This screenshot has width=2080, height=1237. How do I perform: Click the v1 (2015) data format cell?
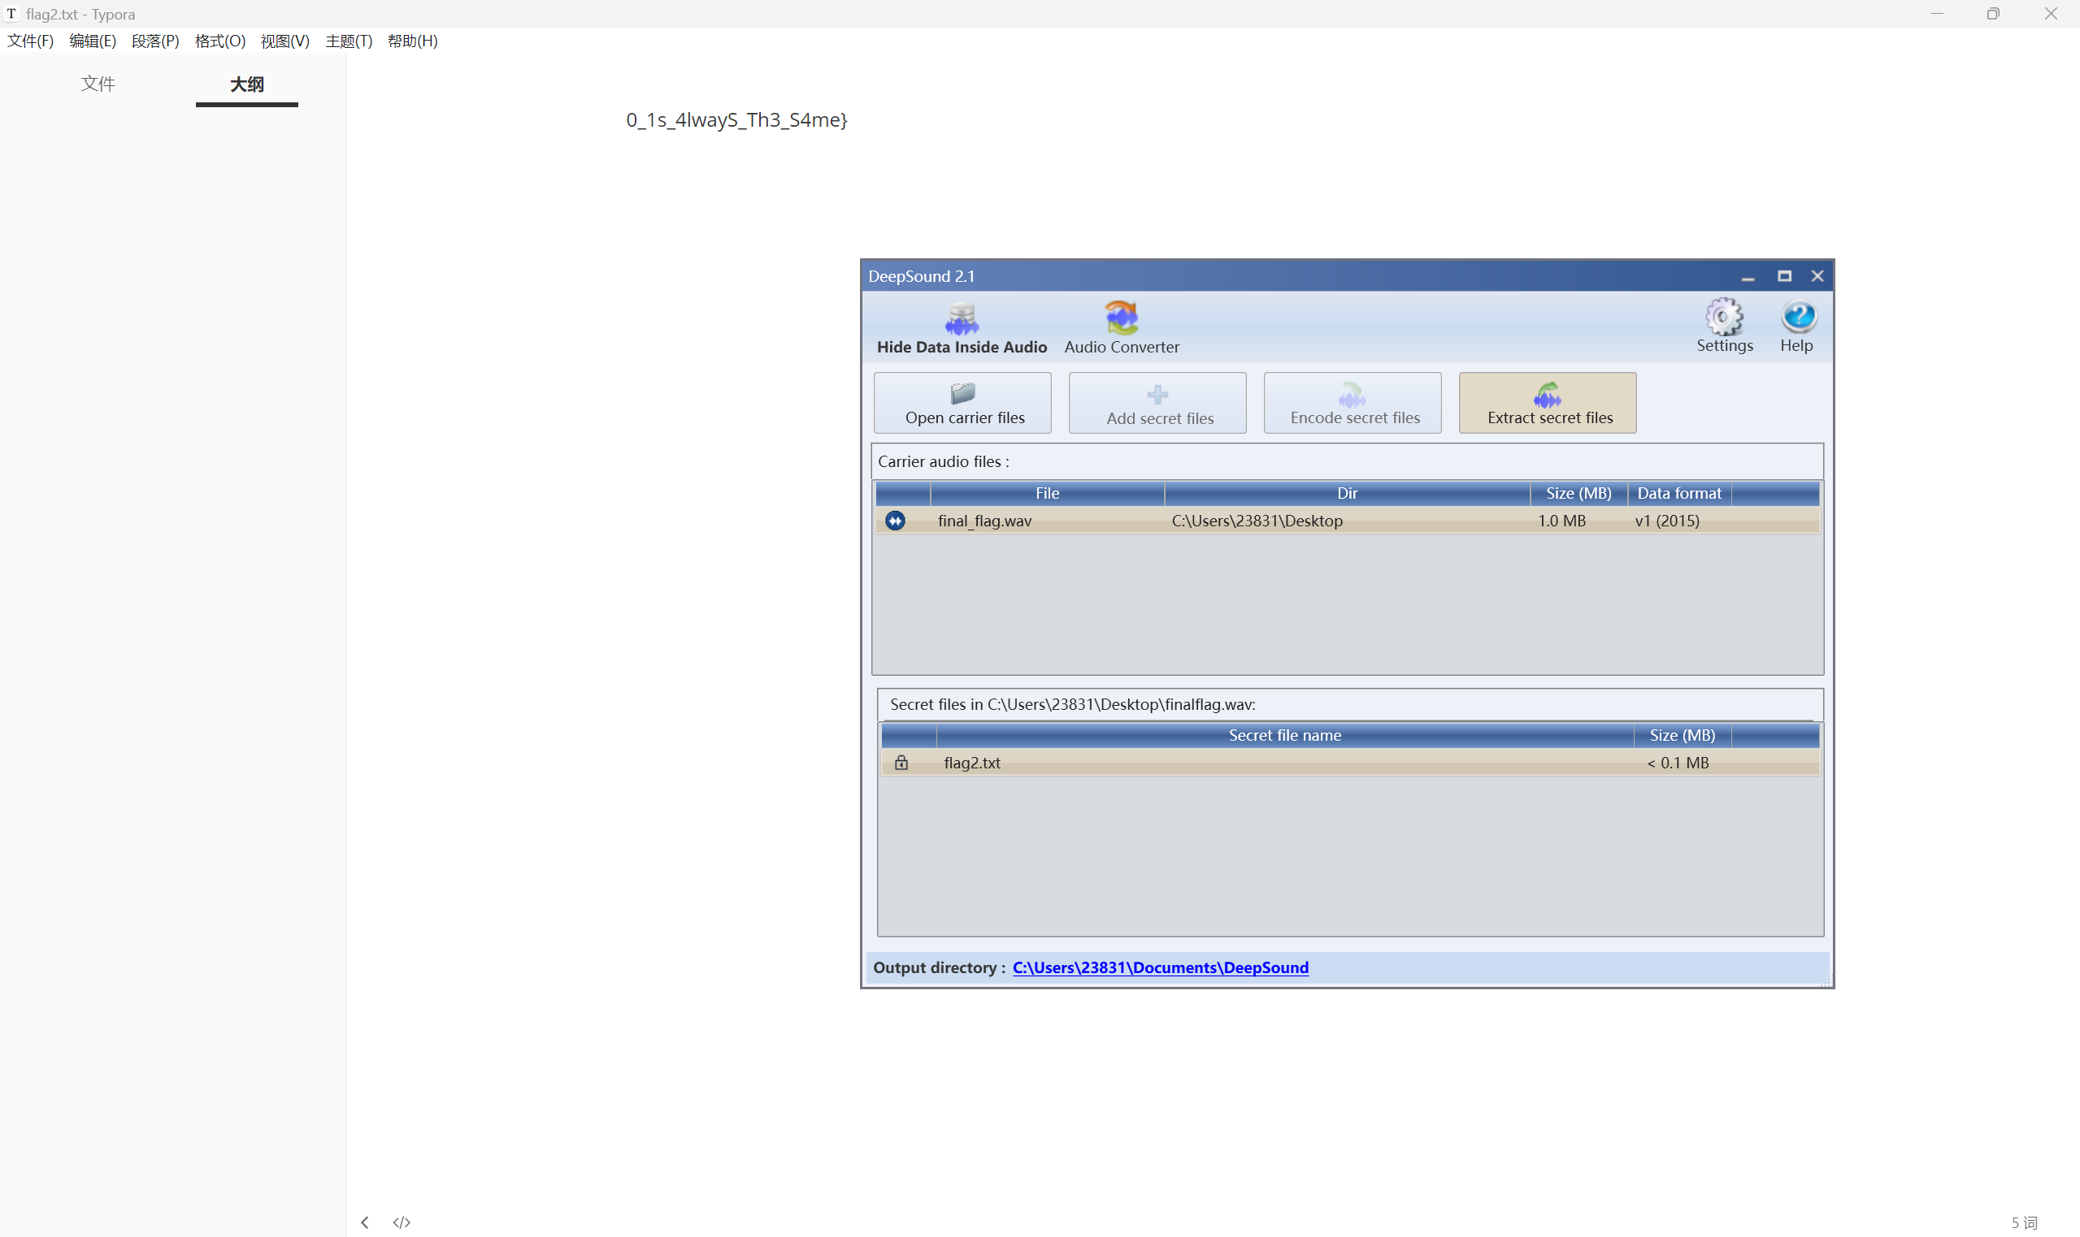pos(1667,521)
